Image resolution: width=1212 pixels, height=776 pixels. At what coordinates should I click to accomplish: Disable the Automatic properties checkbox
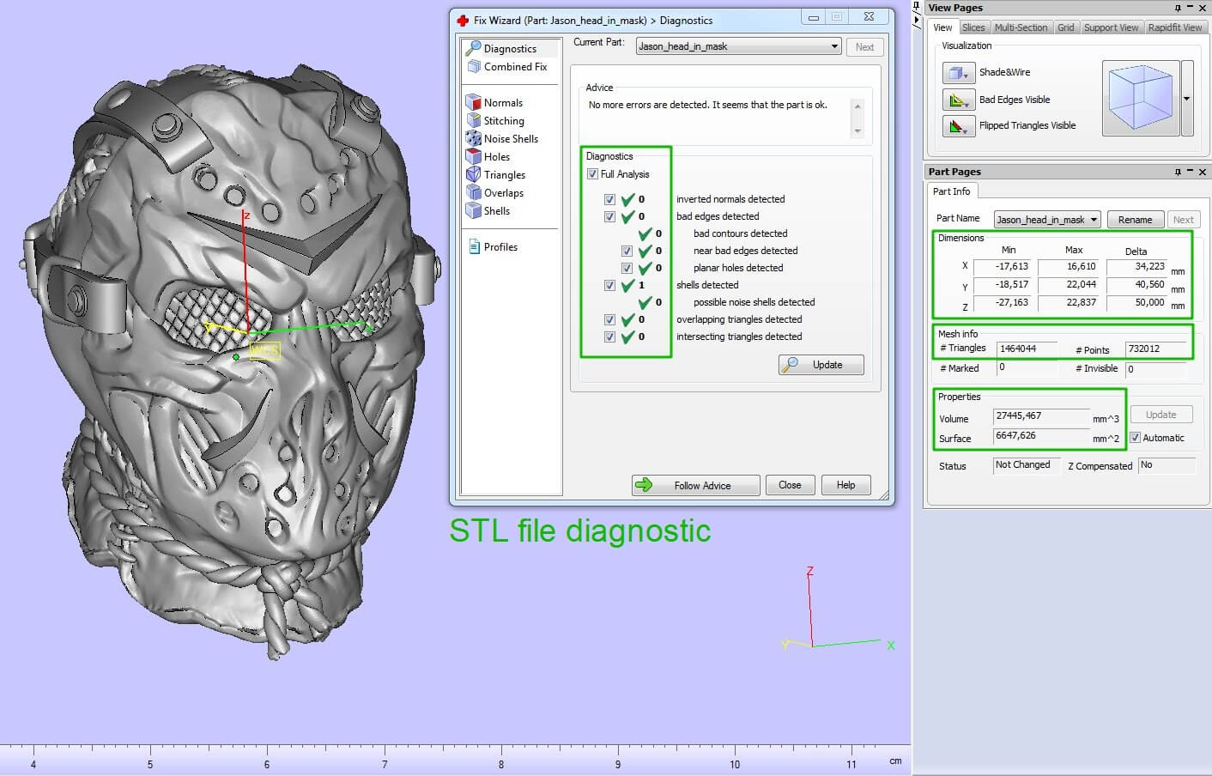coord(1135,438)
